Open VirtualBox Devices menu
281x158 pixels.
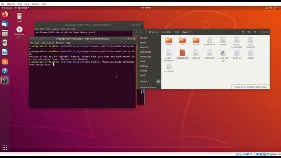tap(35, 4)
